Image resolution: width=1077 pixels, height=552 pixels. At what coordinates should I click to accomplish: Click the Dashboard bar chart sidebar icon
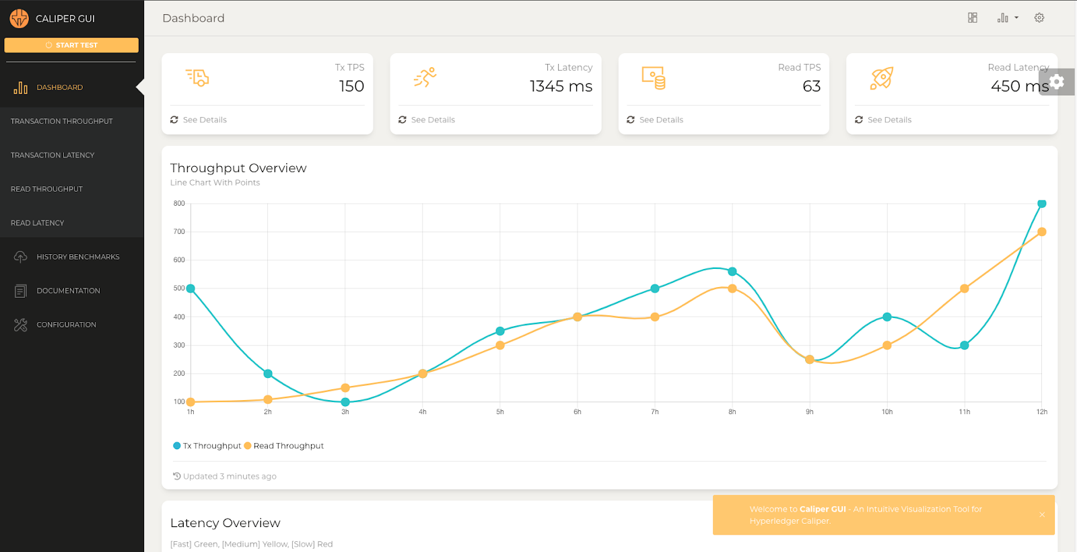coord(21,87)
